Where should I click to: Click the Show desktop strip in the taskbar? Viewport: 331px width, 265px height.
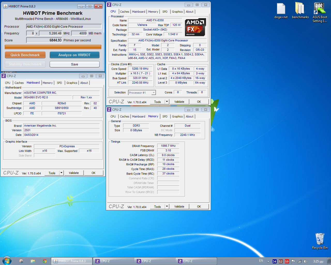click(329, 261)
